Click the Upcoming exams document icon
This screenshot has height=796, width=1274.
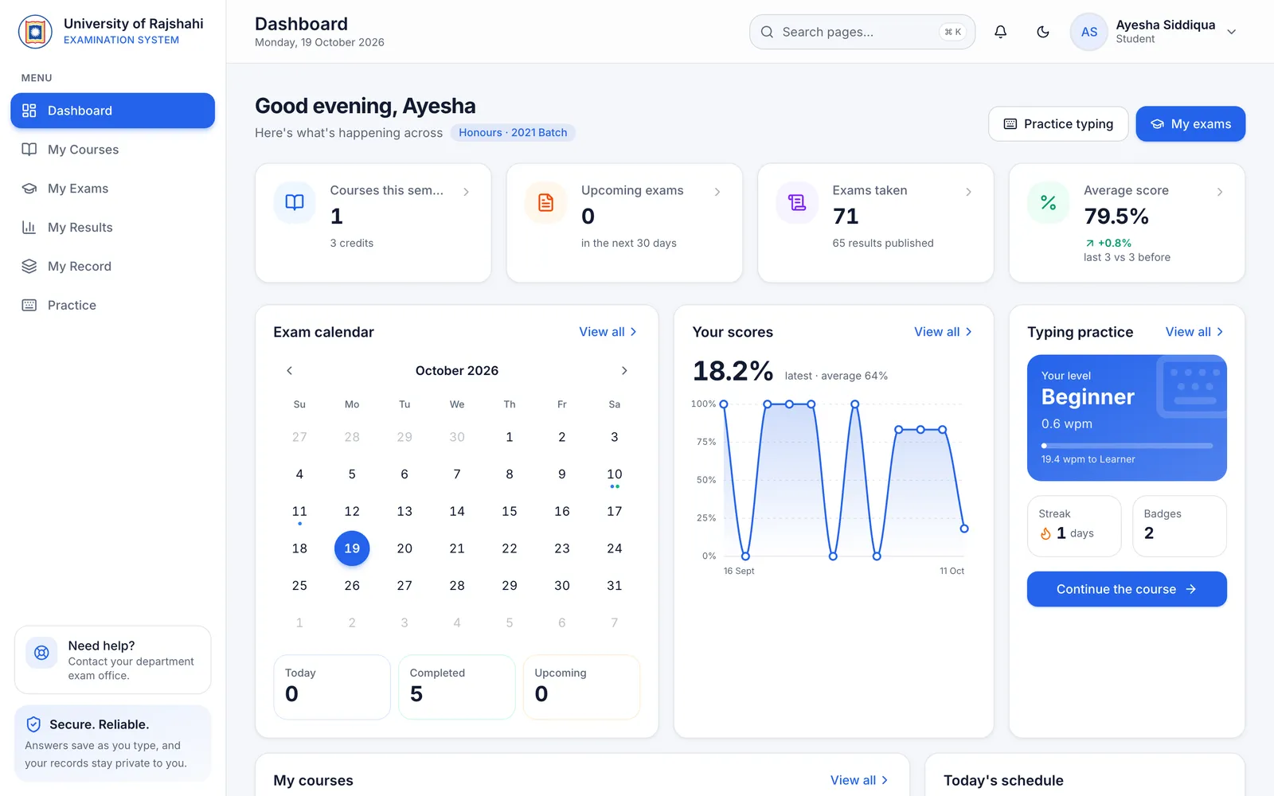pyautogui.click(x=545, y=202)
